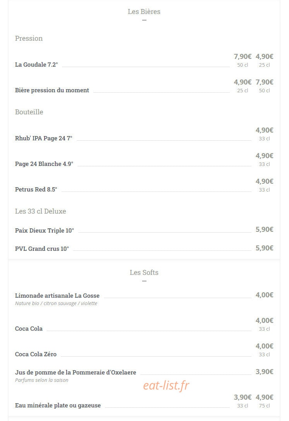Image resolution: width=289 pixels, height=421 pixels.
Task: Click Petrus Red 8.5° entry
Action: click(x=36, y=190)
